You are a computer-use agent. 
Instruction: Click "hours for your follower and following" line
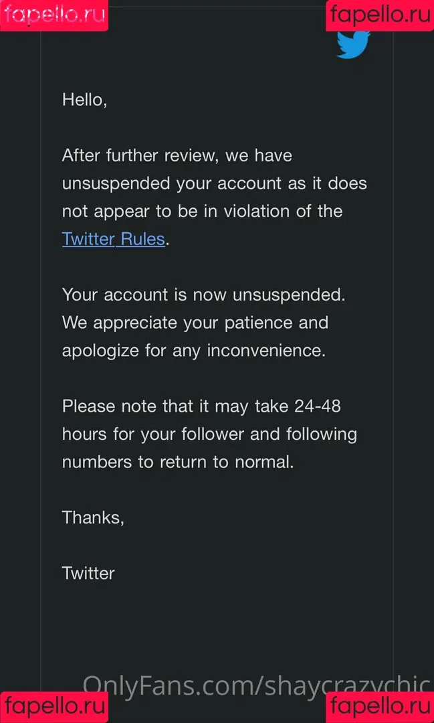click(209, 434)
